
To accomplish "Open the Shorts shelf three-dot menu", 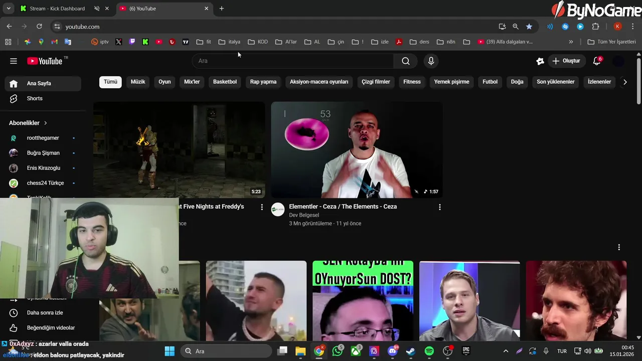I will coord(619,247).
